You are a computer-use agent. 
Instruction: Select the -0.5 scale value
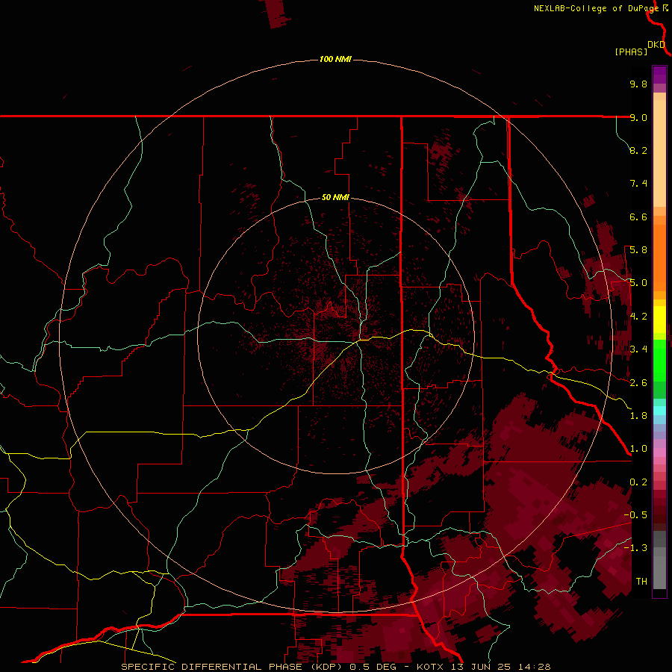635,515
